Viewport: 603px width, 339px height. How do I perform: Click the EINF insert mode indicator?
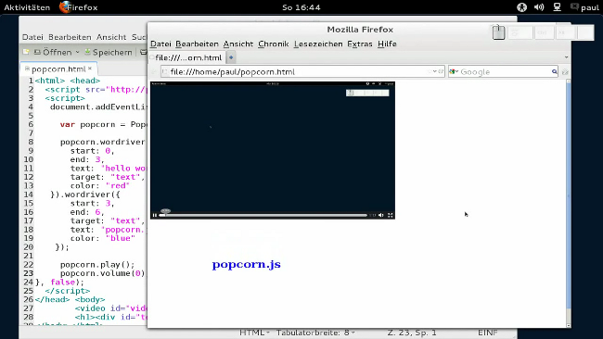point(488,333)
